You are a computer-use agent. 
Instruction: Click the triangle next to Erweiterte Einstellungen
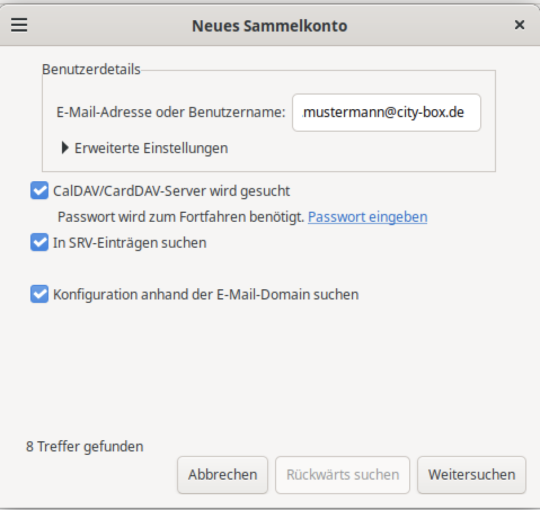pyautogui.click(x=65, y=148)
